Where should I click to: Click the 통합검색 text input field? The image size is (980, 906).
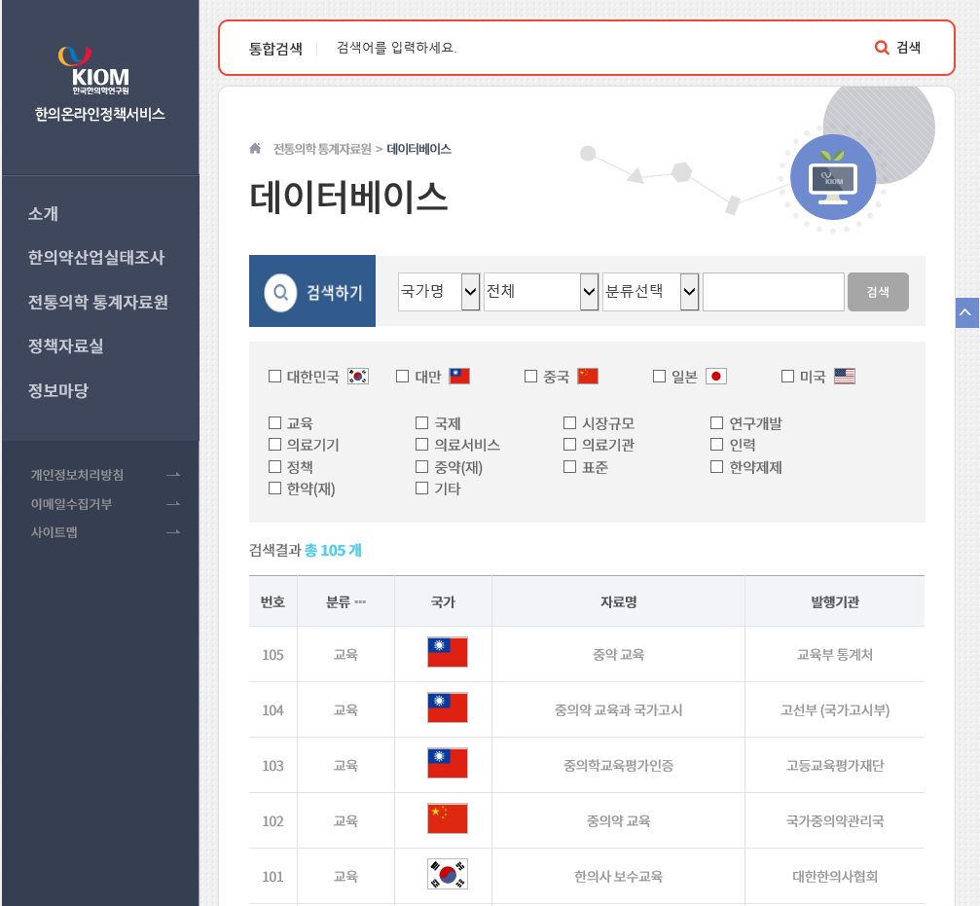(x=594, y=48)
